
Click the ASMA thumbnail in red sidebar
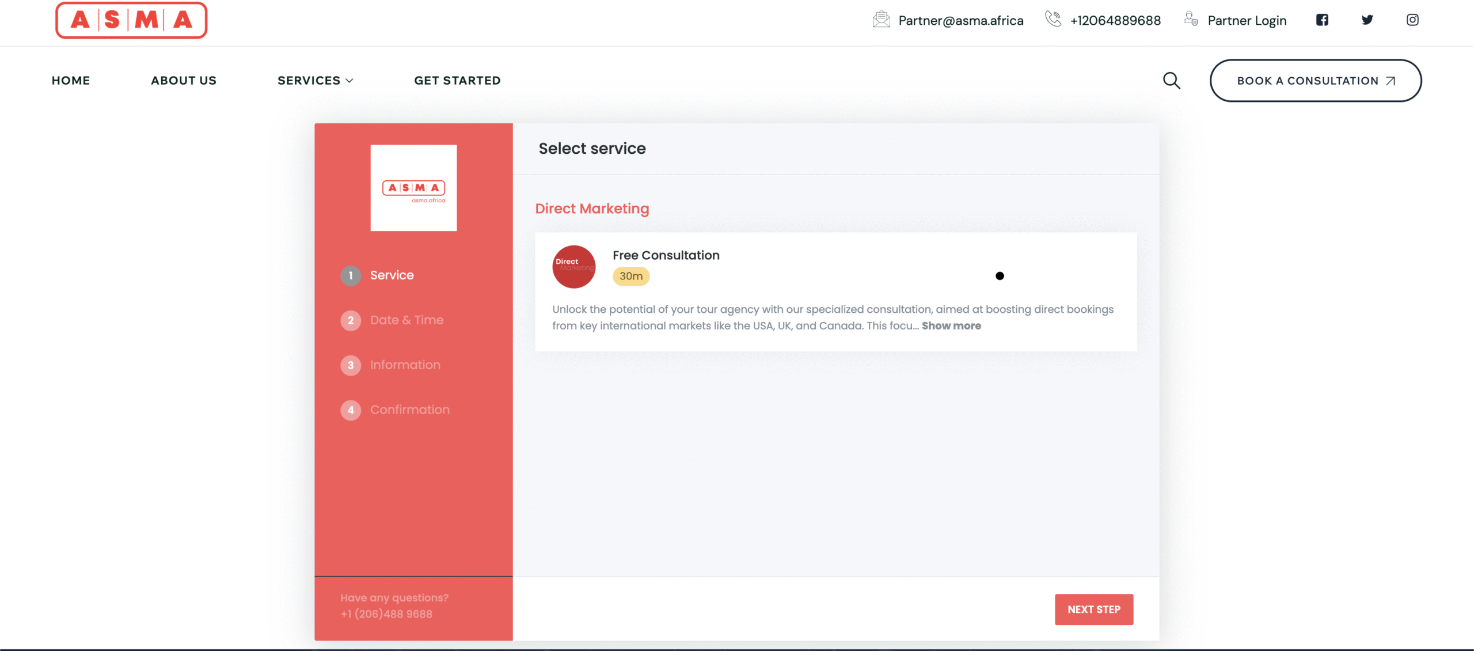413,188
